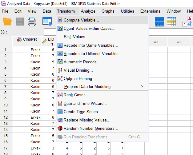Image resolution: width=193 pixels, height=155 pixels.
Task: Select row 5 header in data grid
Action: (6, 74)
